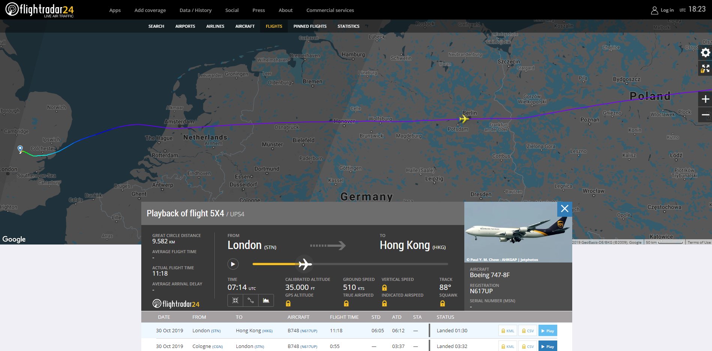Image resolution: width=712 pixels, height=351 pixels.
Task: Open the Add coverage menu
Action: [150, 10]
